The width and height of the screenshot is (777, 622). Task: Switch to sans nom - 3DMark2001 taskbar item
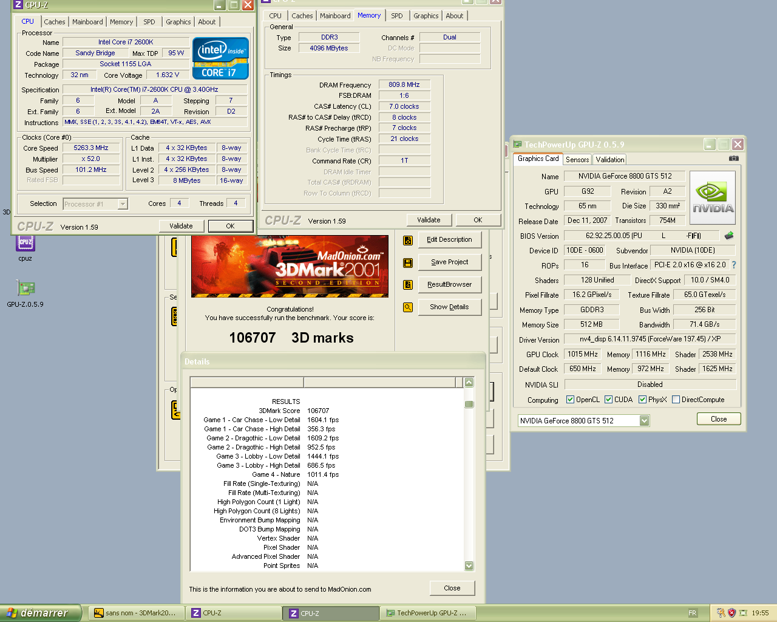pyautogui.click(x=137, y=613)
